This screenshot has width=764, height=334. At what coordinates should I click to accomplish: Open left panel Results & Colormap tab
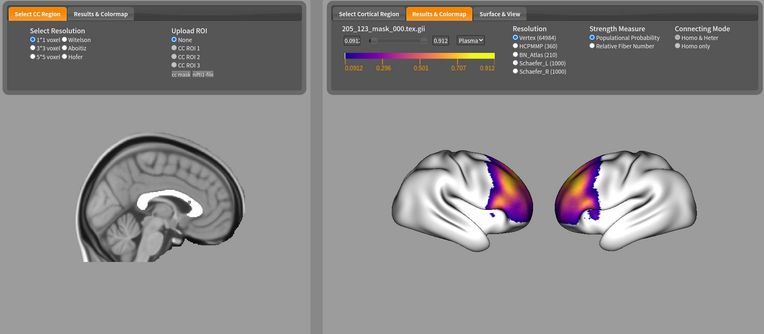(100, 14)
